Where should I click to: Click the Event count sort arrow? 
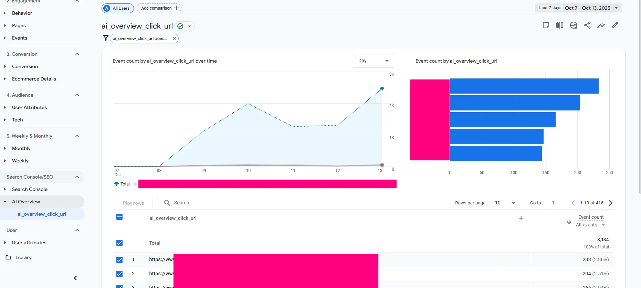click(569, 222)
